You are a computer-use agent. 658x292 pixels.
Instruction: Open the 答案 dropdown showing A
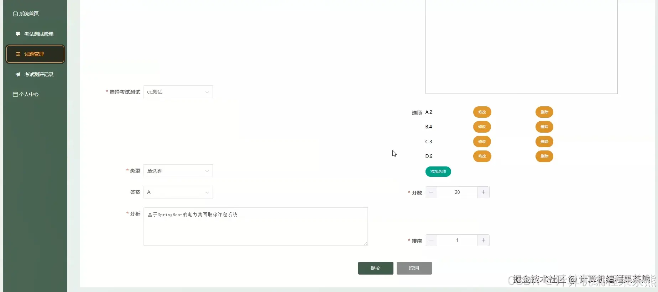tap(178, 192)
